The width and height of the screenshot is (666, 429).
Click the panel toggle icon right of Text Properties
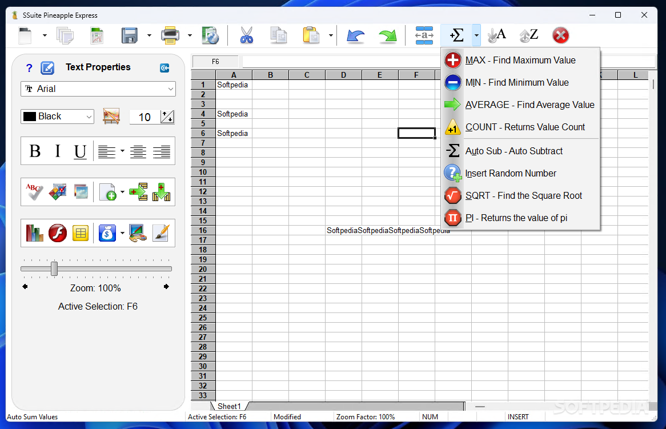click(165, 67)
